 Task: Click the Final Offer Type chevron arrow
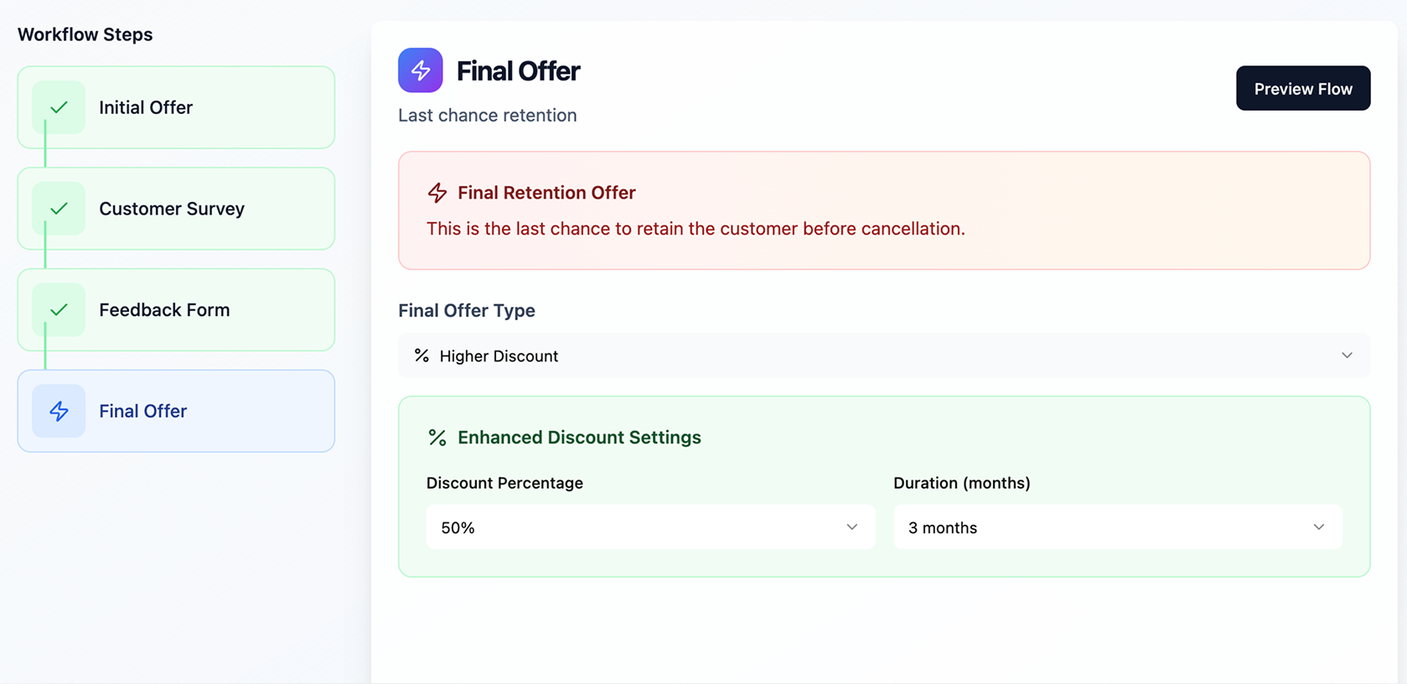[1347, 355]
